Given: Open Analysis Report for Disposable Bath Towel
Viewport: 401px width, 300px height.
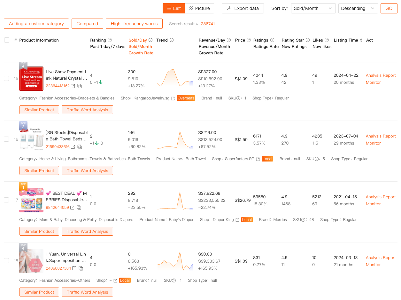Looking at the screenshot, I should coord(381,136).
